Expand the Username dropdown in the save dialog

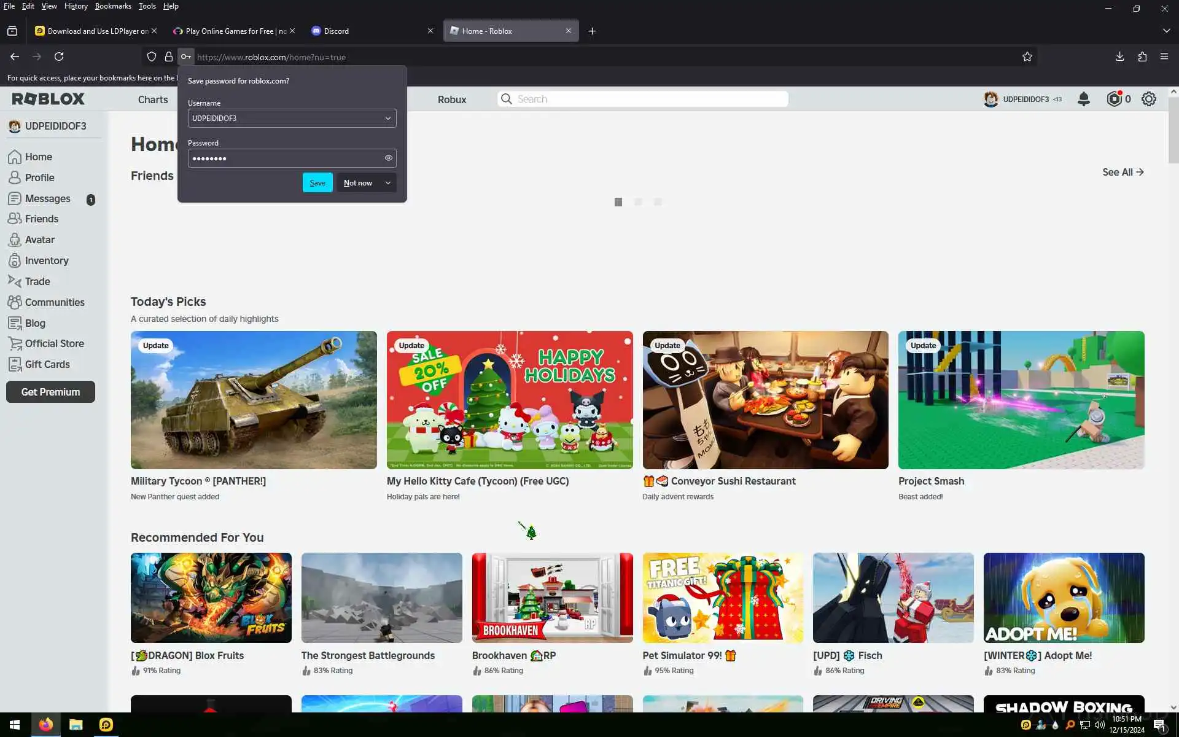coord(387,119)
